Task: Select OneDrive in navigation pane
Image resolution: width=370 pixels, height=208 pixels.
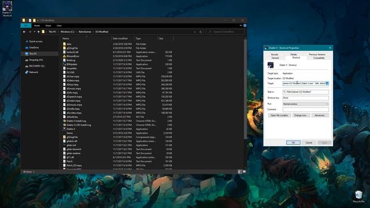Action: [x=34, y=47]
